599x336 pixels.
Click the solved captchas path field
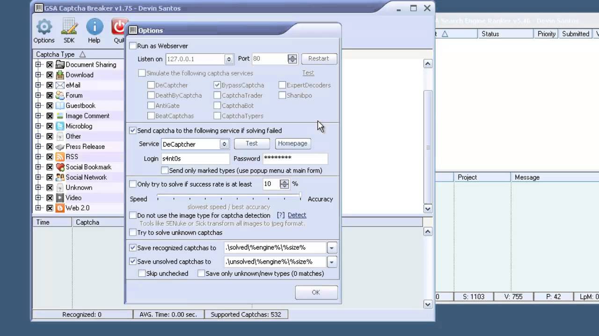275,248
